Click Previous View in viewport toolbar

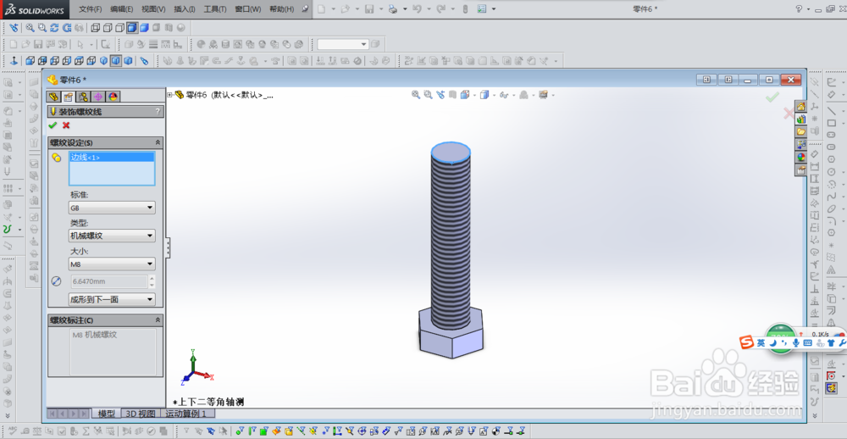click(x=440, y=95)
